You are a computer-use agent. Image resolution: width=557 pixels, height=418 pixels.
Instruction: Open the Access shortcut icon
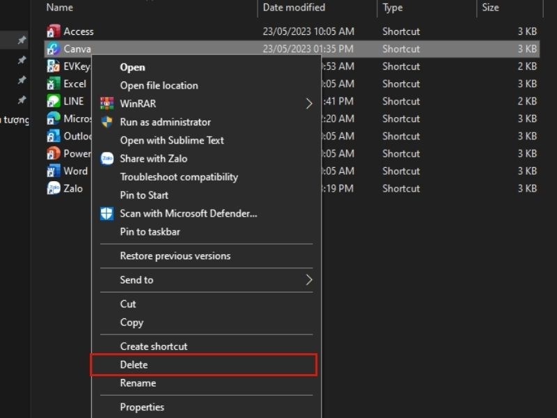[x=54, y=31]
